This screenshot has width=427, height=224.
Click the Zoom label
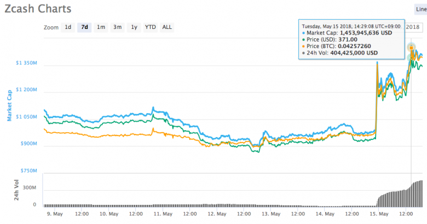click(51, 27)
